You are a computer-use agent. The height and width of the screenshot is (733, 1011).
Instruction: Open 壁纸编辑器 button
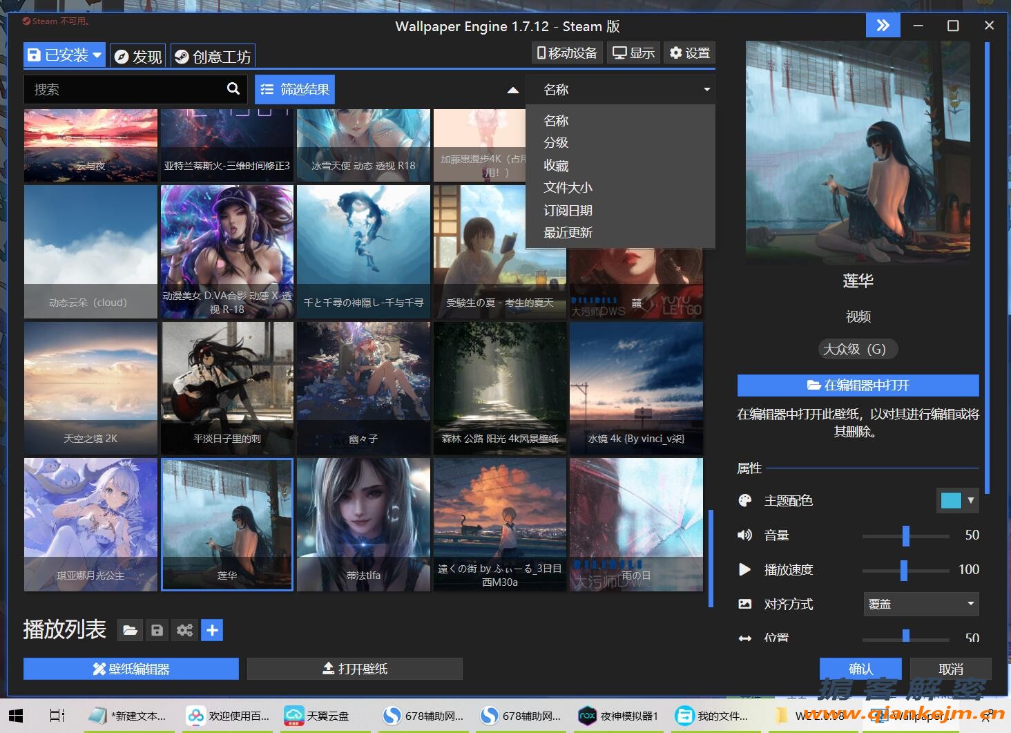131,669
